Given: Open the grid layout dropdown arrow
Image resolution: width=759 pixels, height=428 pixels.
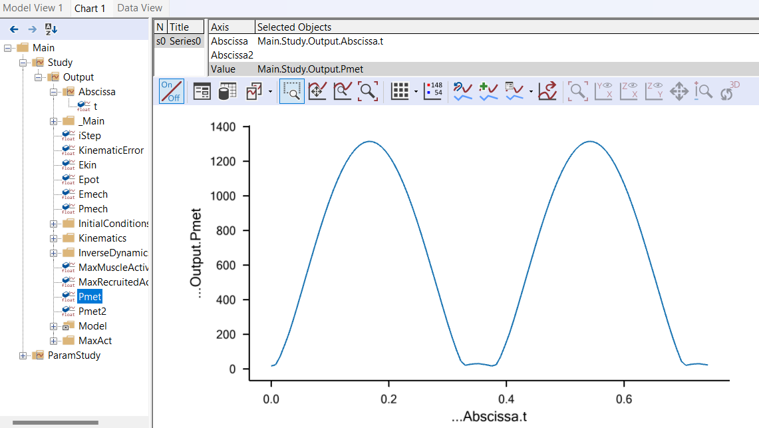Looking at the screenshot, I should [x=416, y=92].
